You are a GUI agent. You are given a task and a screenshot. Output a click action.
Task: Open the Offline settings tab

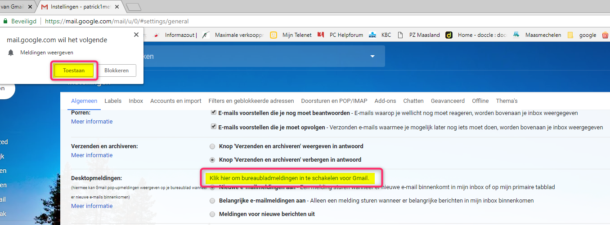point(480,101)
